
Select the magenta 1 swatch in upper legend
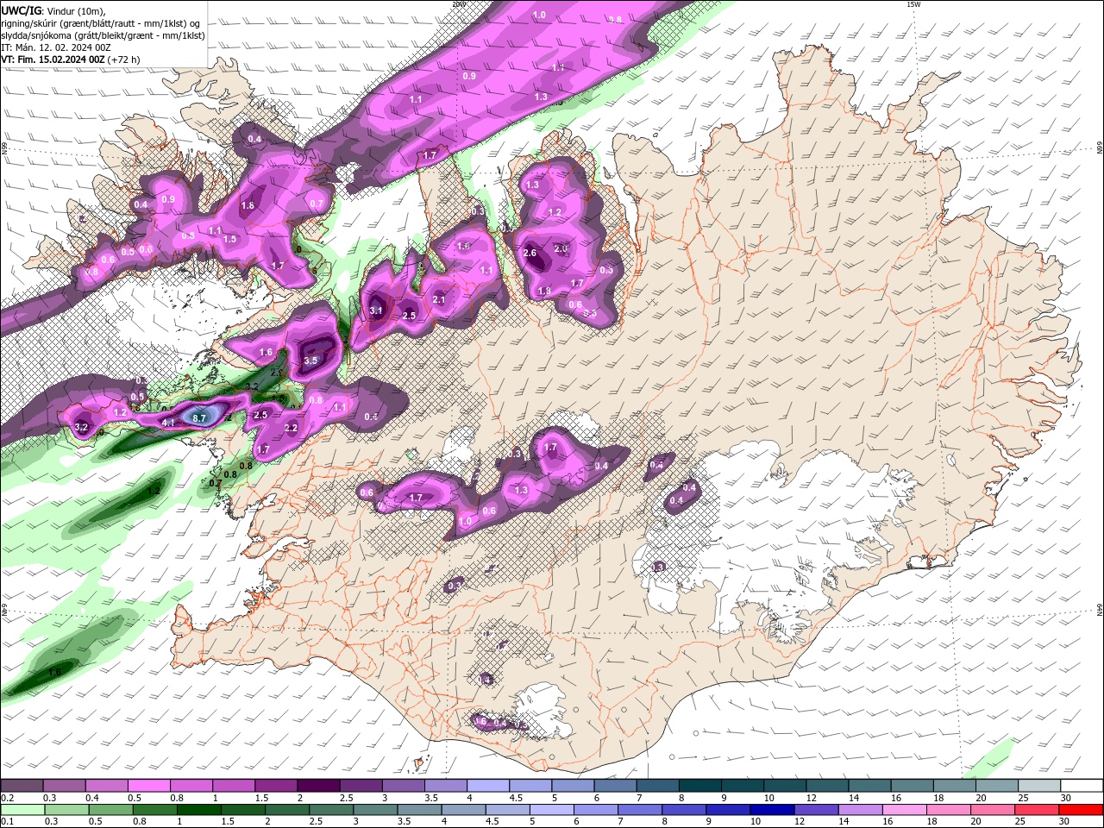(234, 786)
